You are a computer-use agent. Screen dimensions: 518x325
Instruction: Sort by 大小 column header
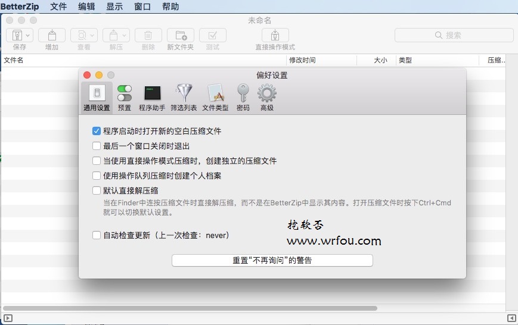click(377, 60)
